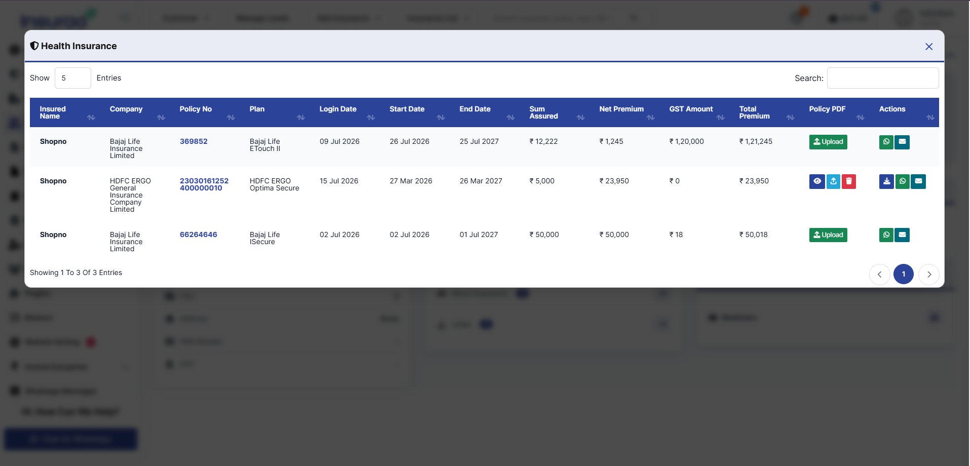The image size is (970, 466).
Task: Open policy number 369852
Action: (194, 141)
